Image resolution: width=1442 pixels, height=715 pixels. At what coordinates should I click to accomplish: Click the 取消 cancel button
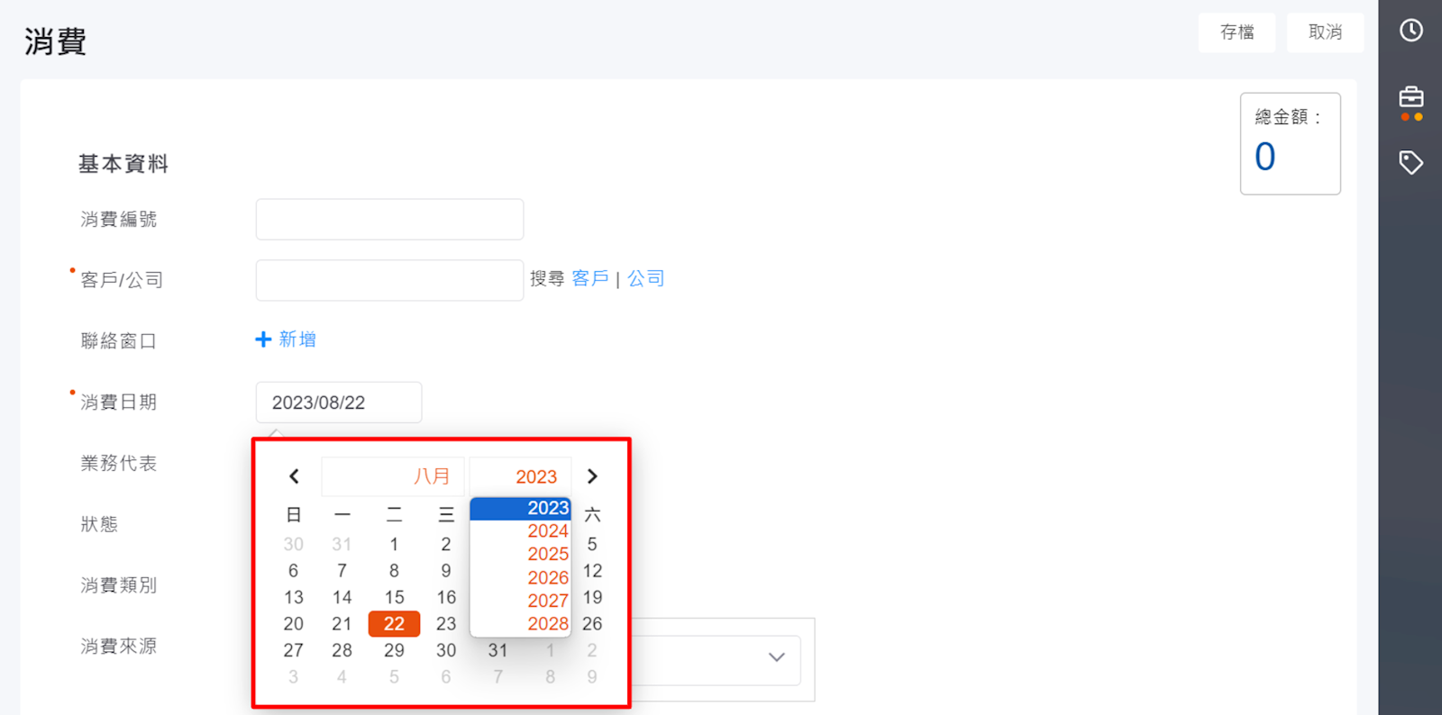(x=1325, y=32)
